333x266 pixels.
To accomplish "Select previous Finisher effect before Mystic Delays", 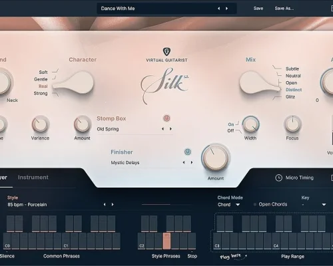I will (184, 162).
